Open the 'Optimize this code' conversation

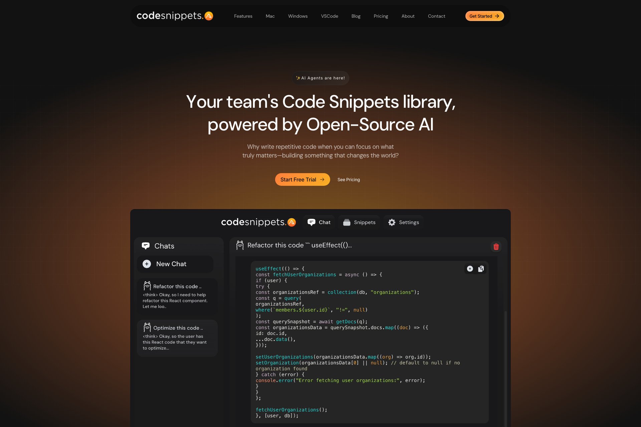coord(177,337)
